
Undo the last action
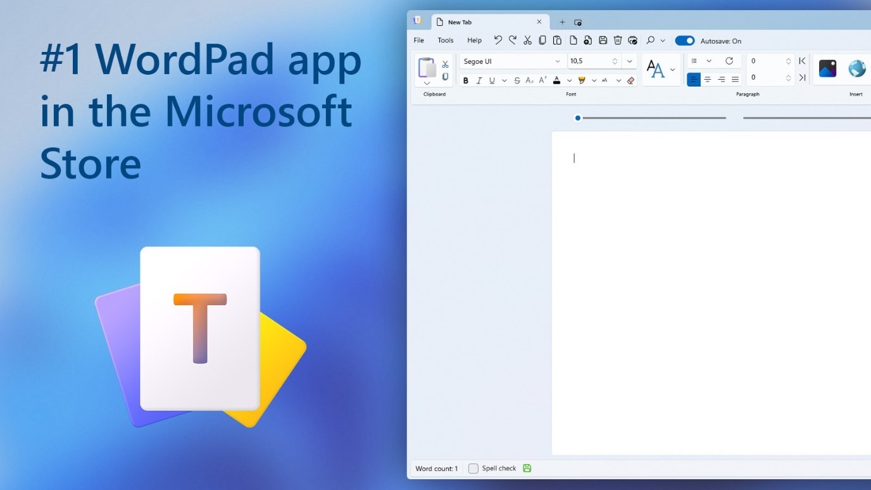tap(498, 40)
